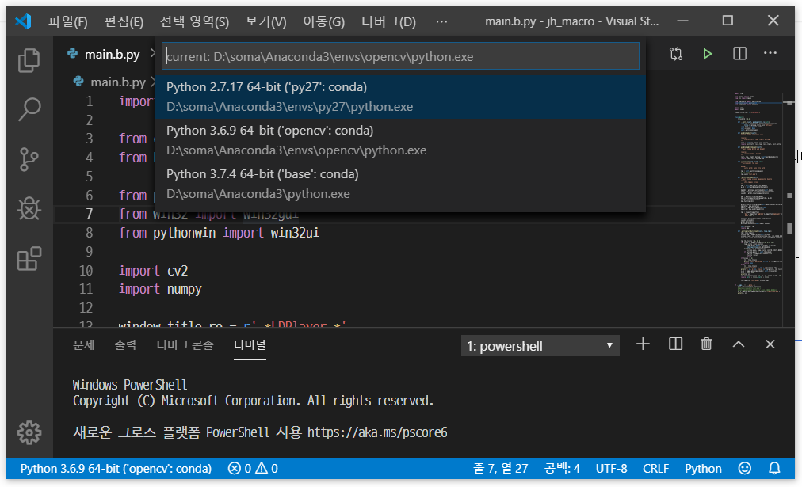Image resolution: width=802 pixels, height=487 pixels.
Task: Open the 파일(F) menu
Action: (x=68, y=21)
